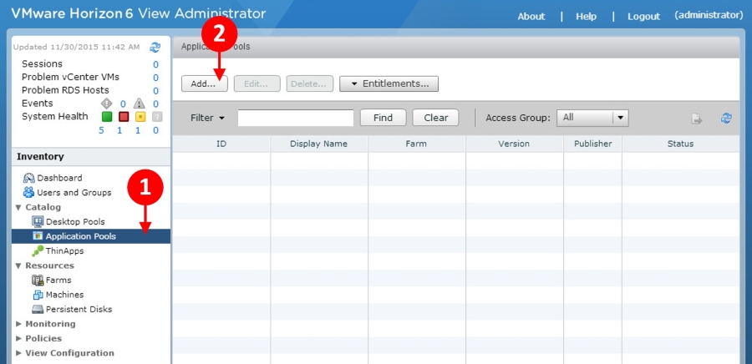Collapse the Catalog tree section

(x=18, y=207)
